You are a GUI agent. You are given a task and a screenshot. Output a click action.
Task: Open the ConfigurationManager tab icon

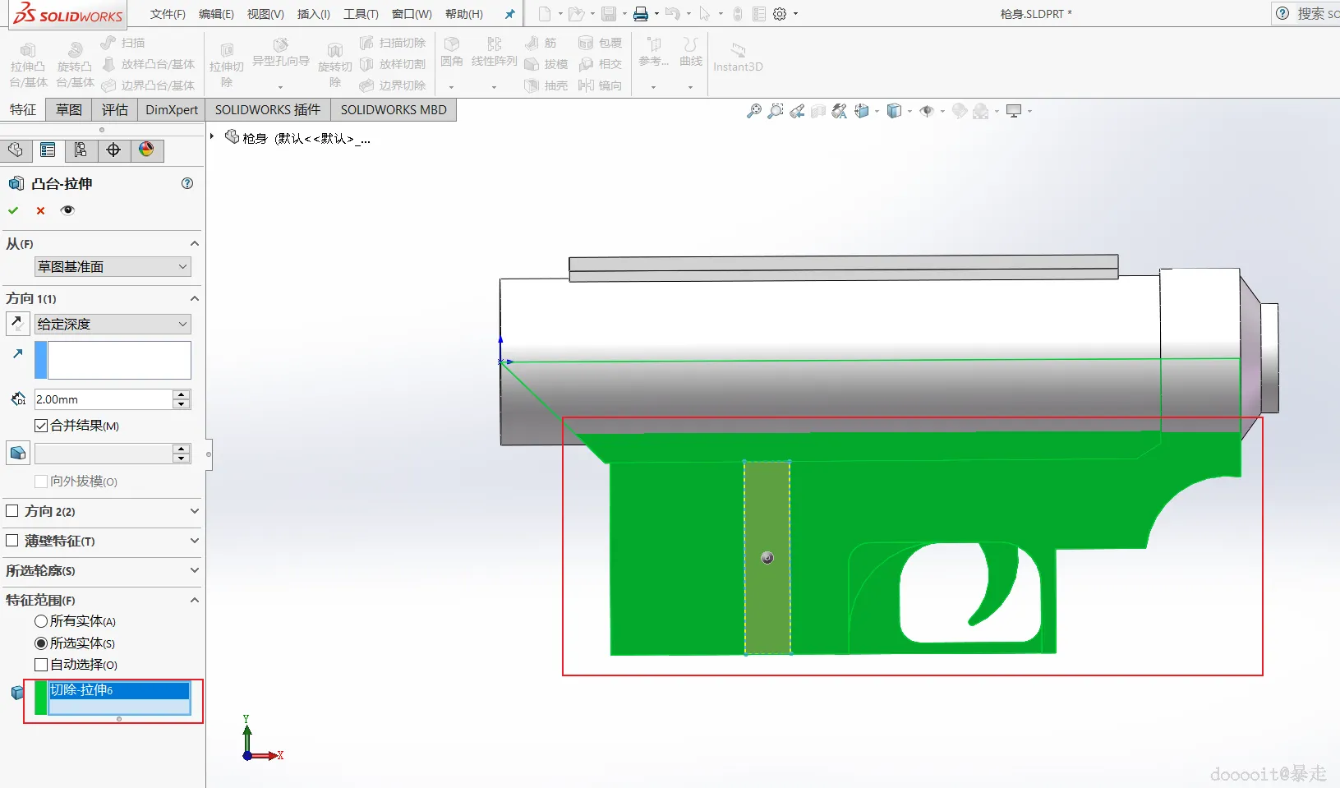[x=81, y=150]
